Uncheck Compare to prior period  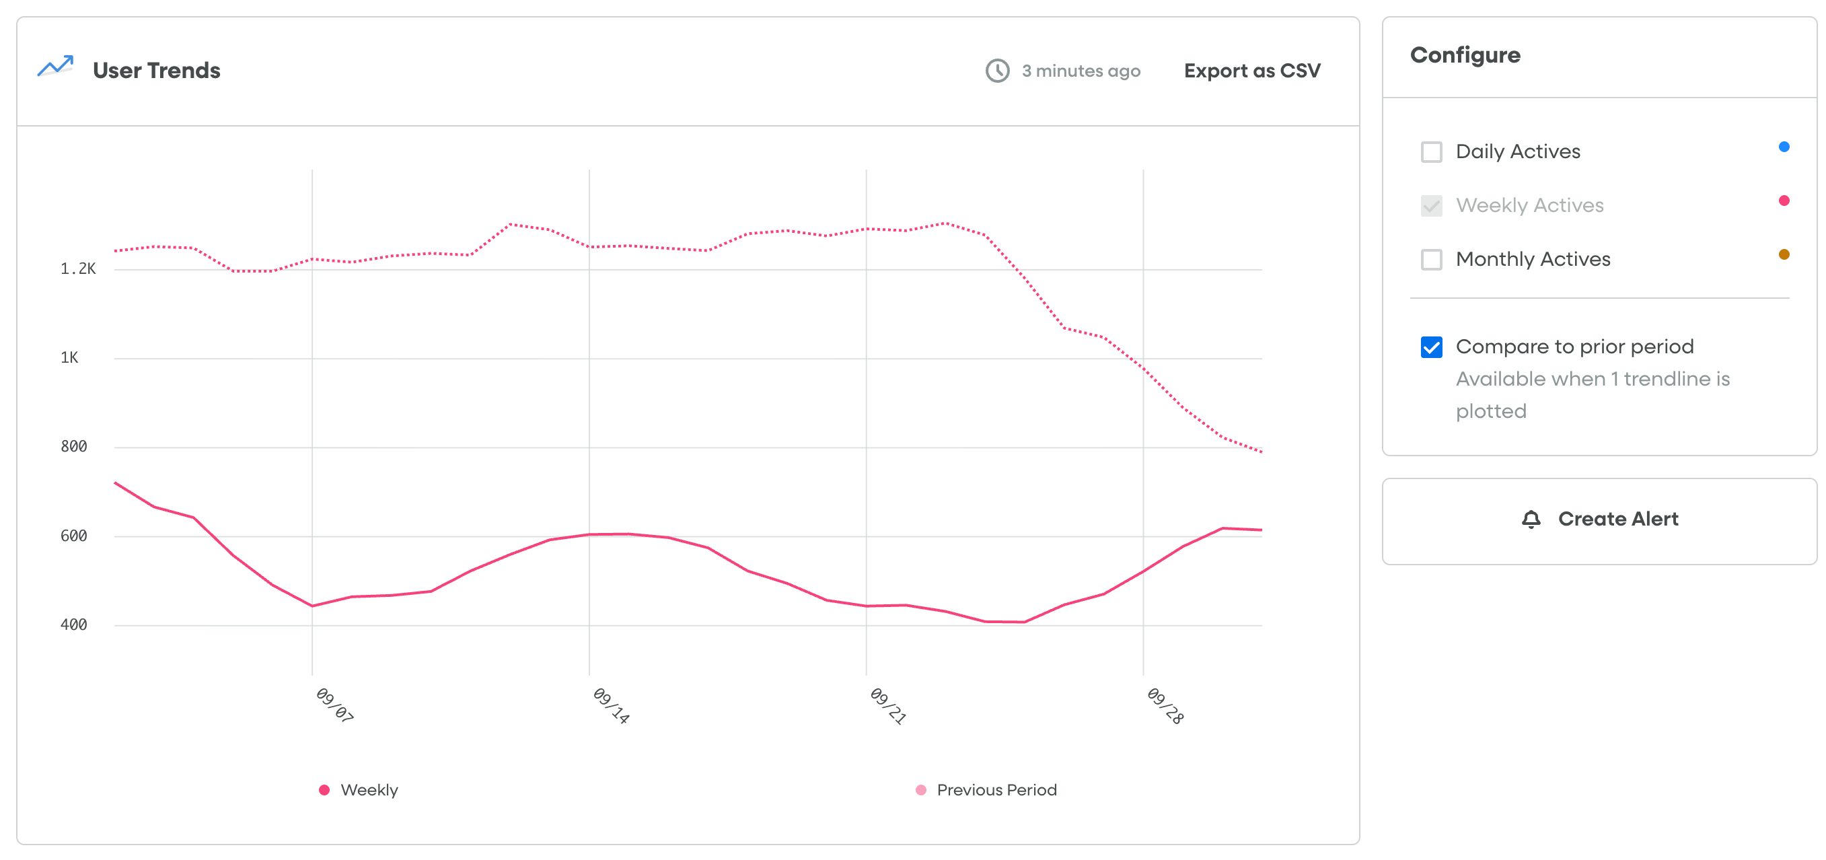pyautogui.click(x=1431, y=347)
